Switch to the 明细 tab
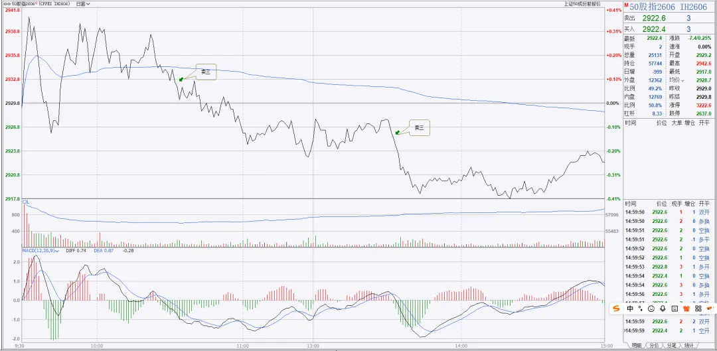 [635, 346]
